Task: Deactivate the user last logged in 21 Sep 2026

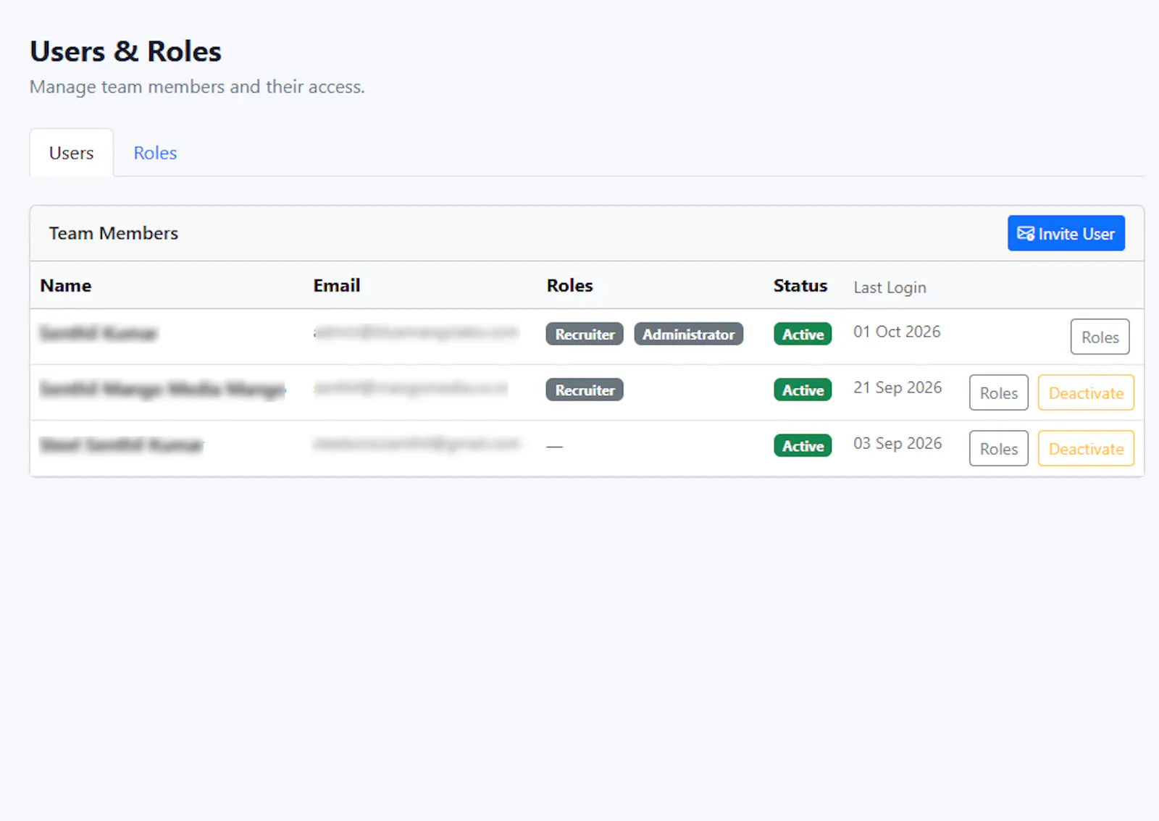Action: [x=1086, y=392]
